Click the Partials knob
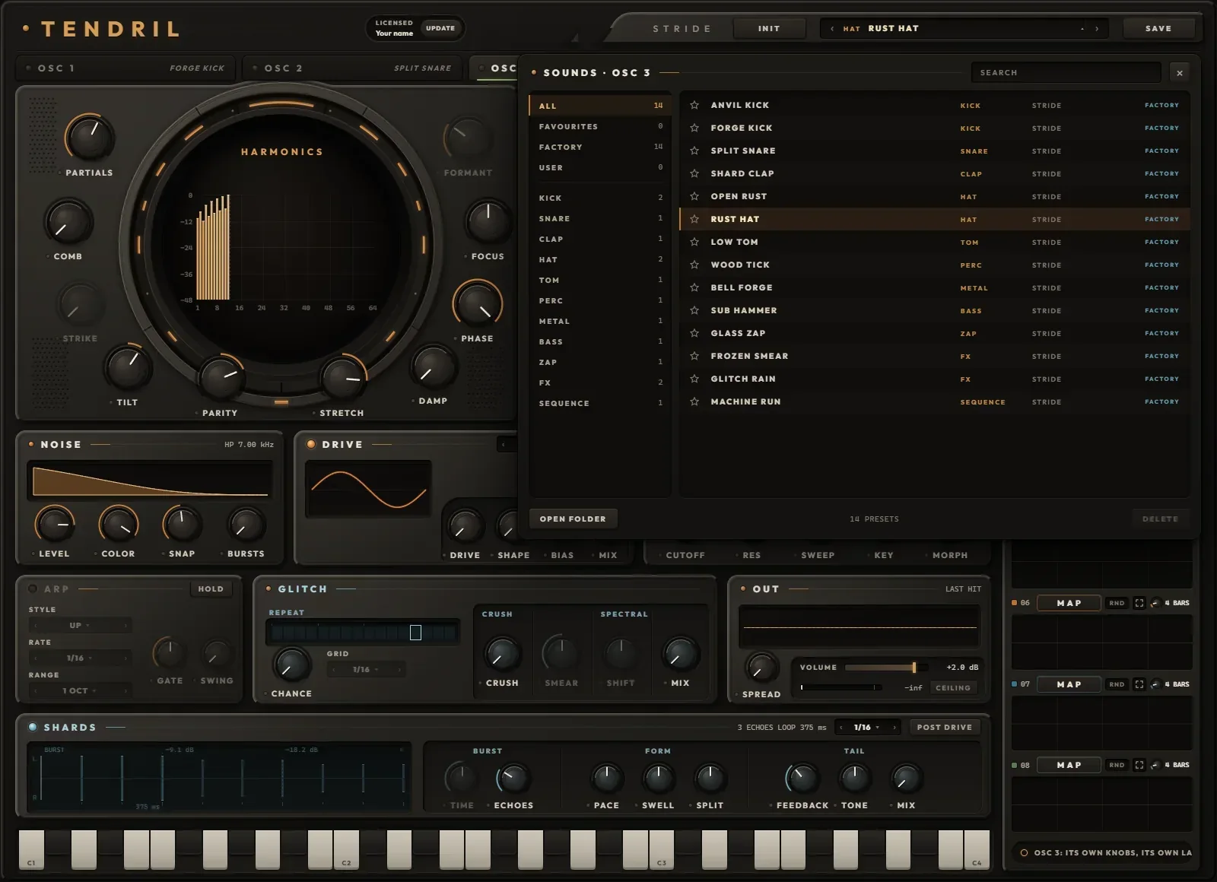 [89, 138]
